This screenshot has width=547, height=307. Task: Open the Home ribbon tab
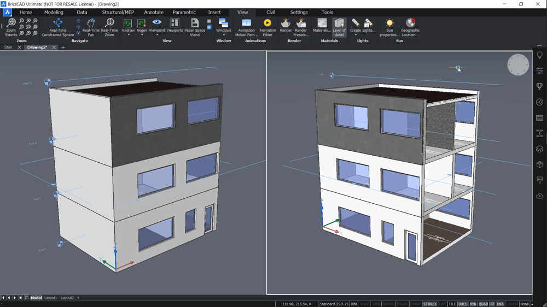(26, 12)
